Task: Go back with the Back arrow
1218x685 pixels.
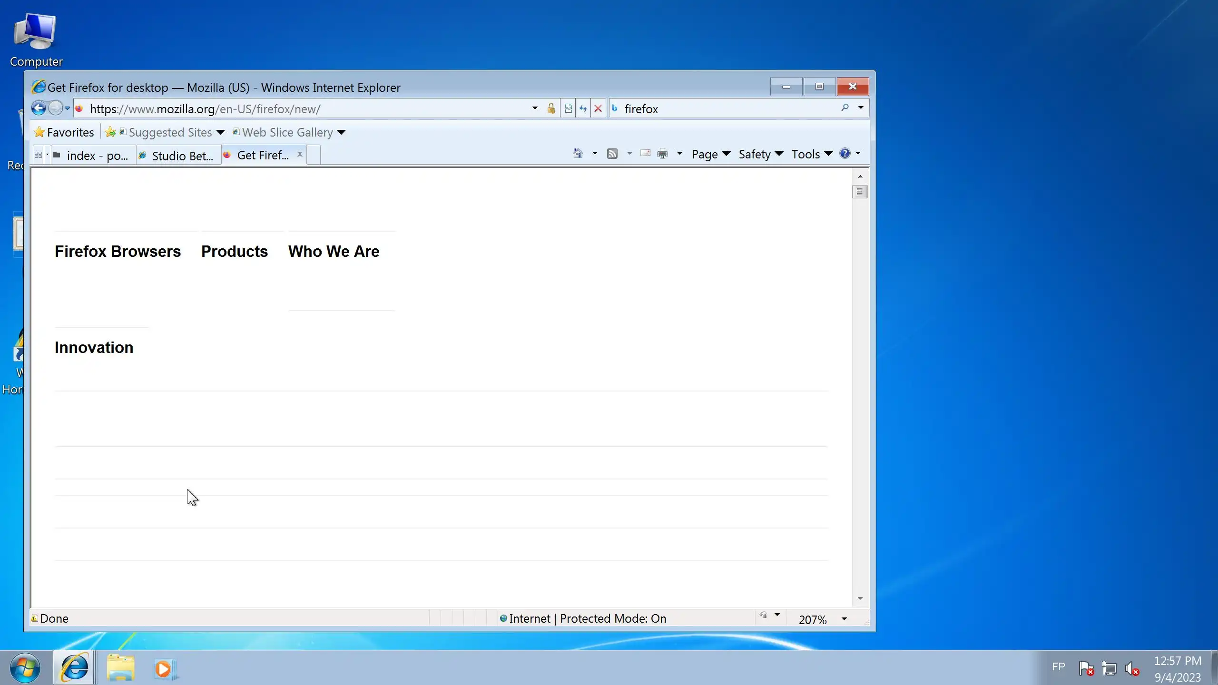Action: [39, 108]
